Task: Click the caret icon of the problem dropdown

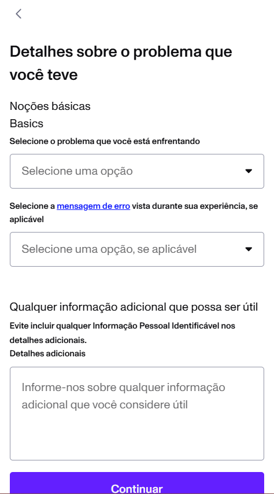Action: click(249, 171)
